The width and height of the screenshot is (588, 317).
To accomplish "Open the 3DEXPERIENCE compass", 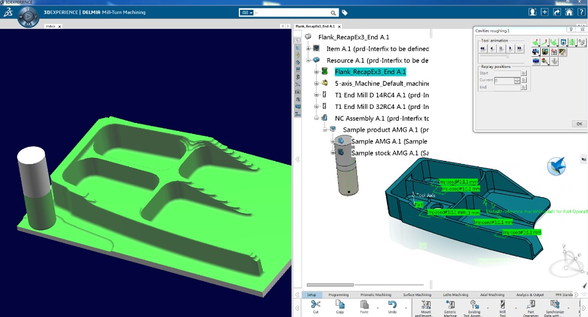I will tap(28, 17).
